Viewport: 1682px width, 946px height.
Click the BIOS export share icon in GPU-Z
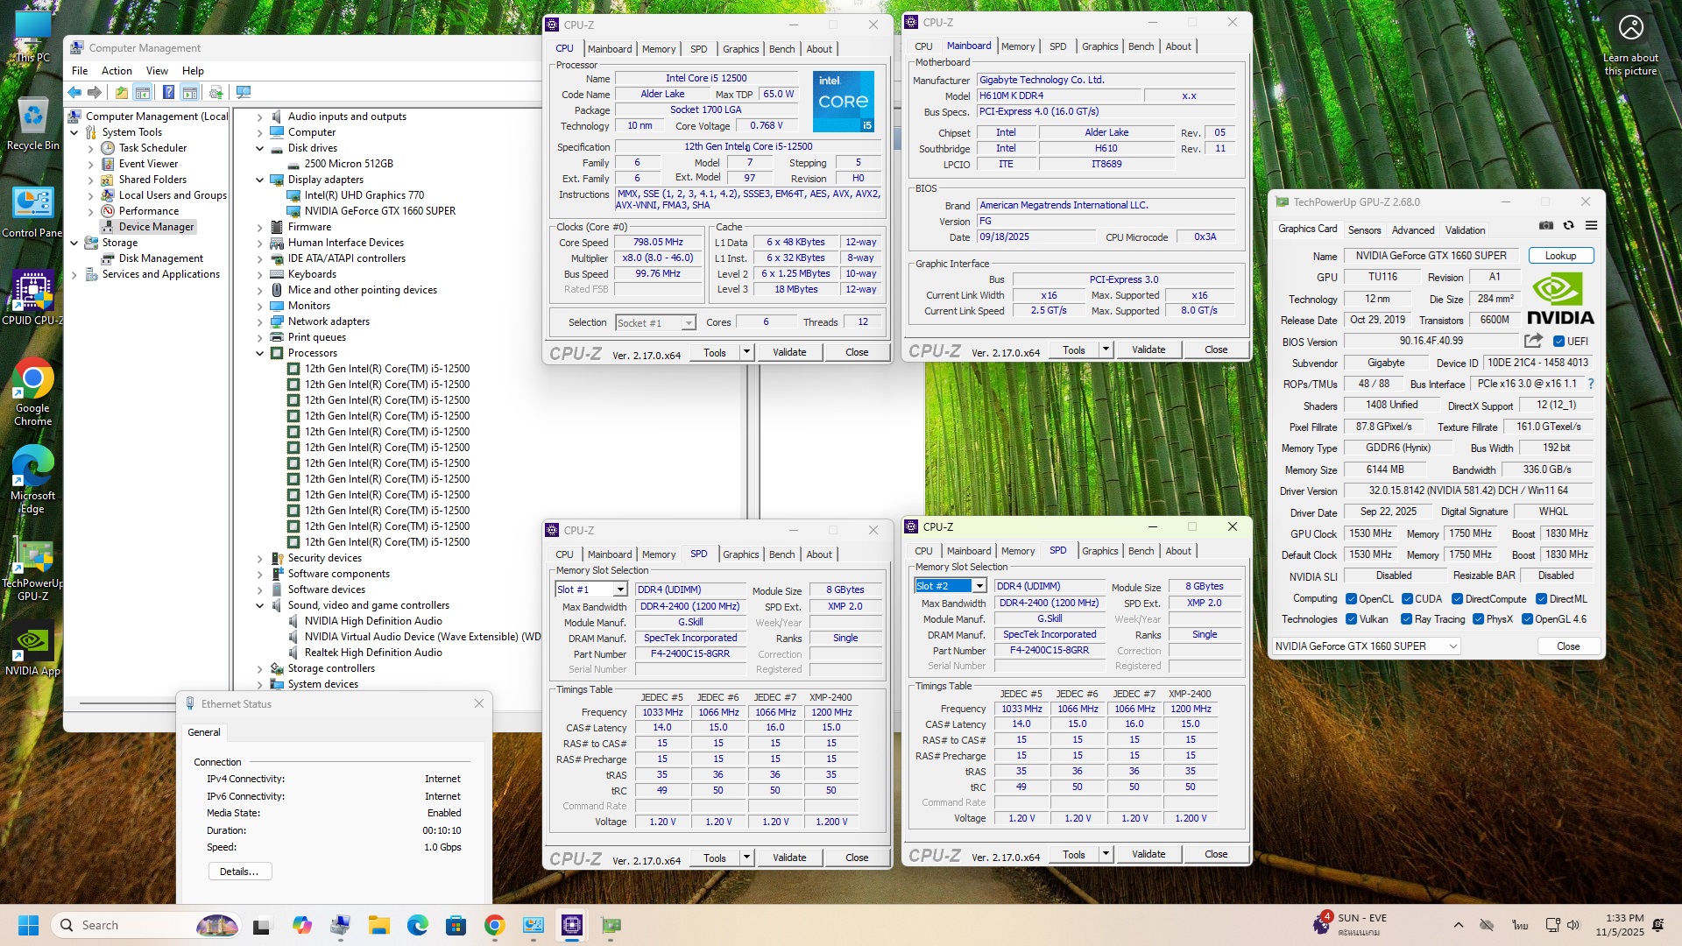(x=1533, y=341)
